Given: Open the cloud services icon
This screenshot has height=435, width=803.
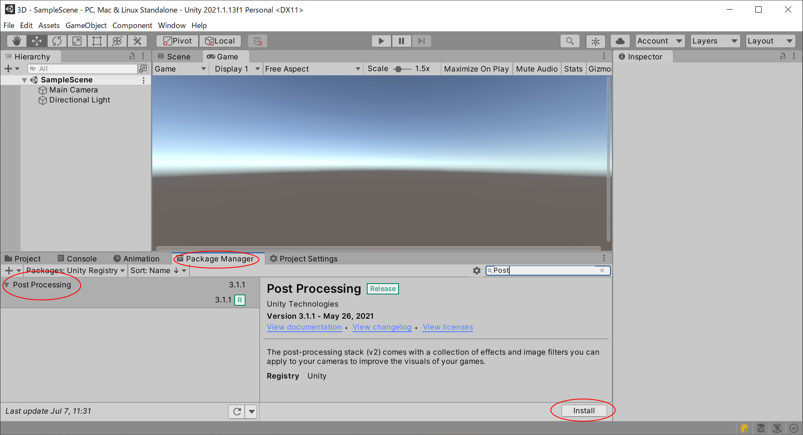Looking at the screenshot, I should tap(620, 41).
